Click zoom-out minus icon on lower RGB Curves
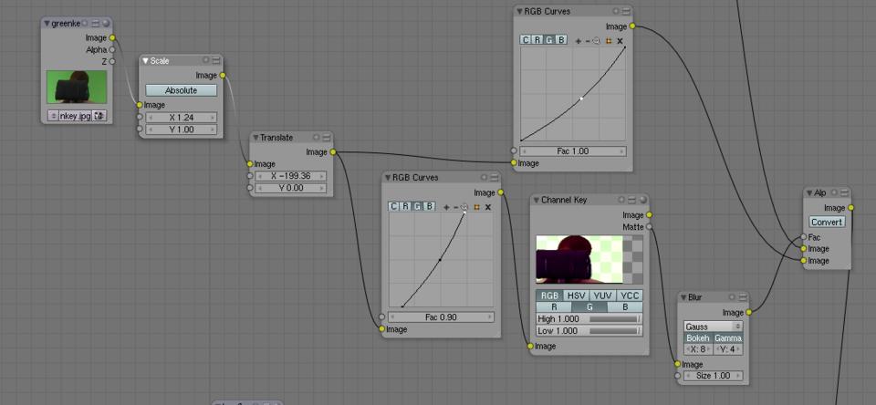Image resolution: width=876 pixels, height=405 pixels. [455, 207]
